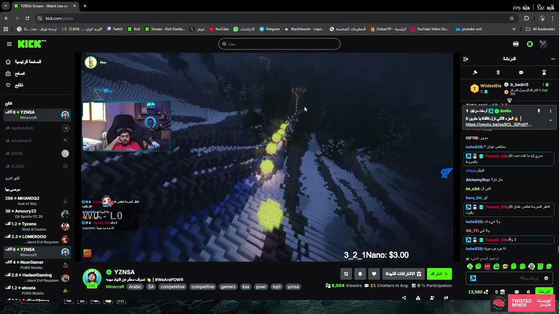Click the speech bubble icon in chat toolbar
Image resolution: width=559 pixels, height=314 pixels.
tap(521, 72)
